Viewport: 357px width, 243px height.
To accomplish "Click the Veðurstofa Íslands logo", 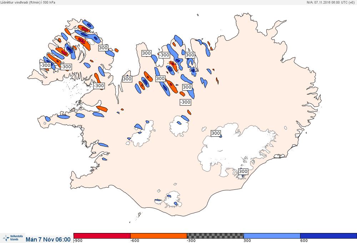I will click(x=13, y=238).
